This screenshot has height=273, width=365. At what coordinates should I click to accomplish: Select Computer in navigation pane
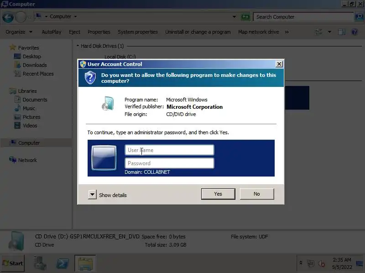click(x=29, y=143)
